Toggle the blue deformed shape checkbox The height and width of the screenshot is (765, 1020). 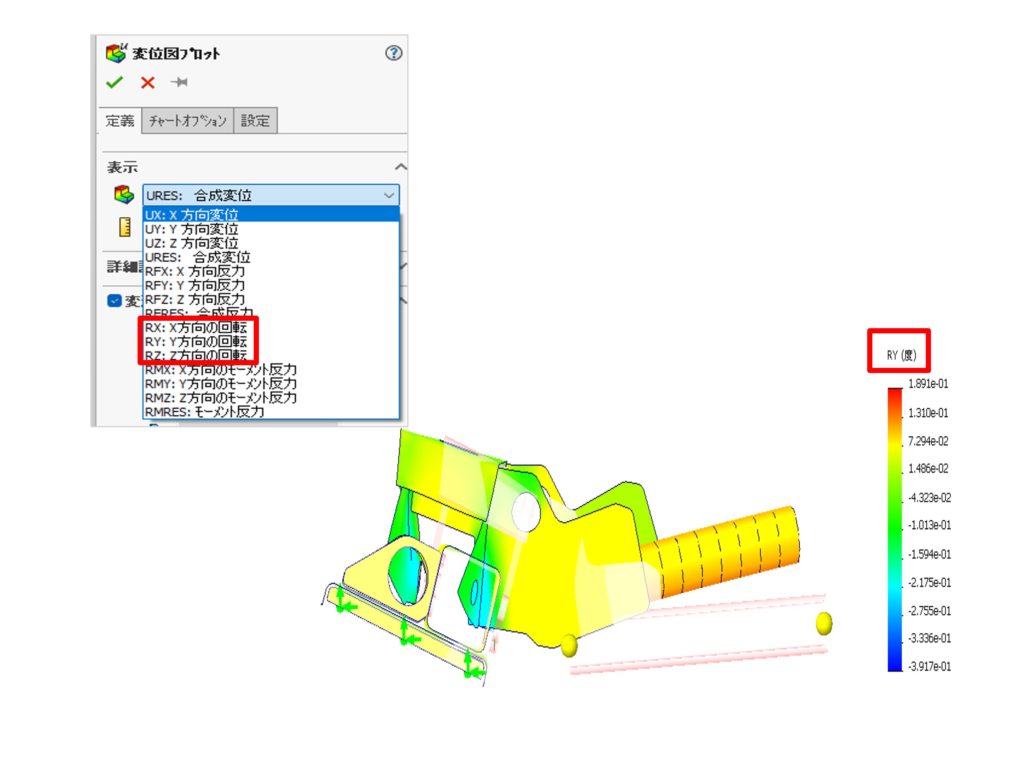114,301
